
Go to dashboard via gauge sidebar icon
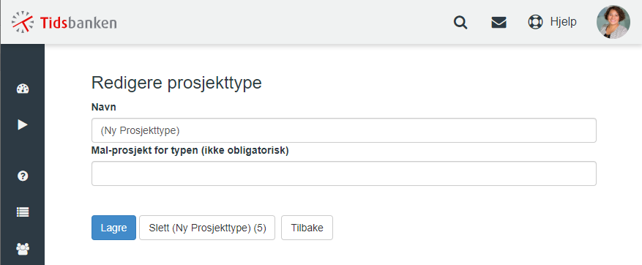pyautogui.click(x=23, y=89)
